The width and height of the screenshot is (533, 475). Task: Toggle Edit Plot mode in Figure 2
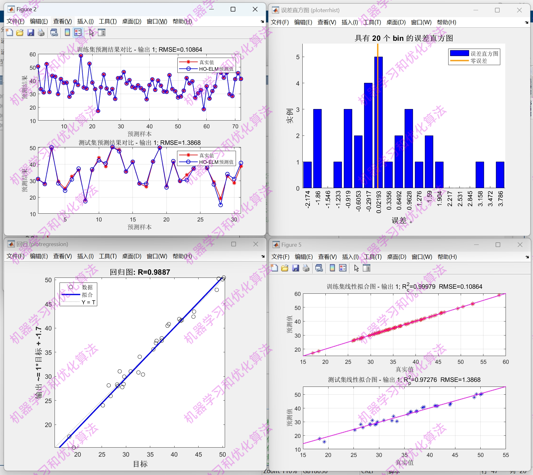(x=91, y=32)
